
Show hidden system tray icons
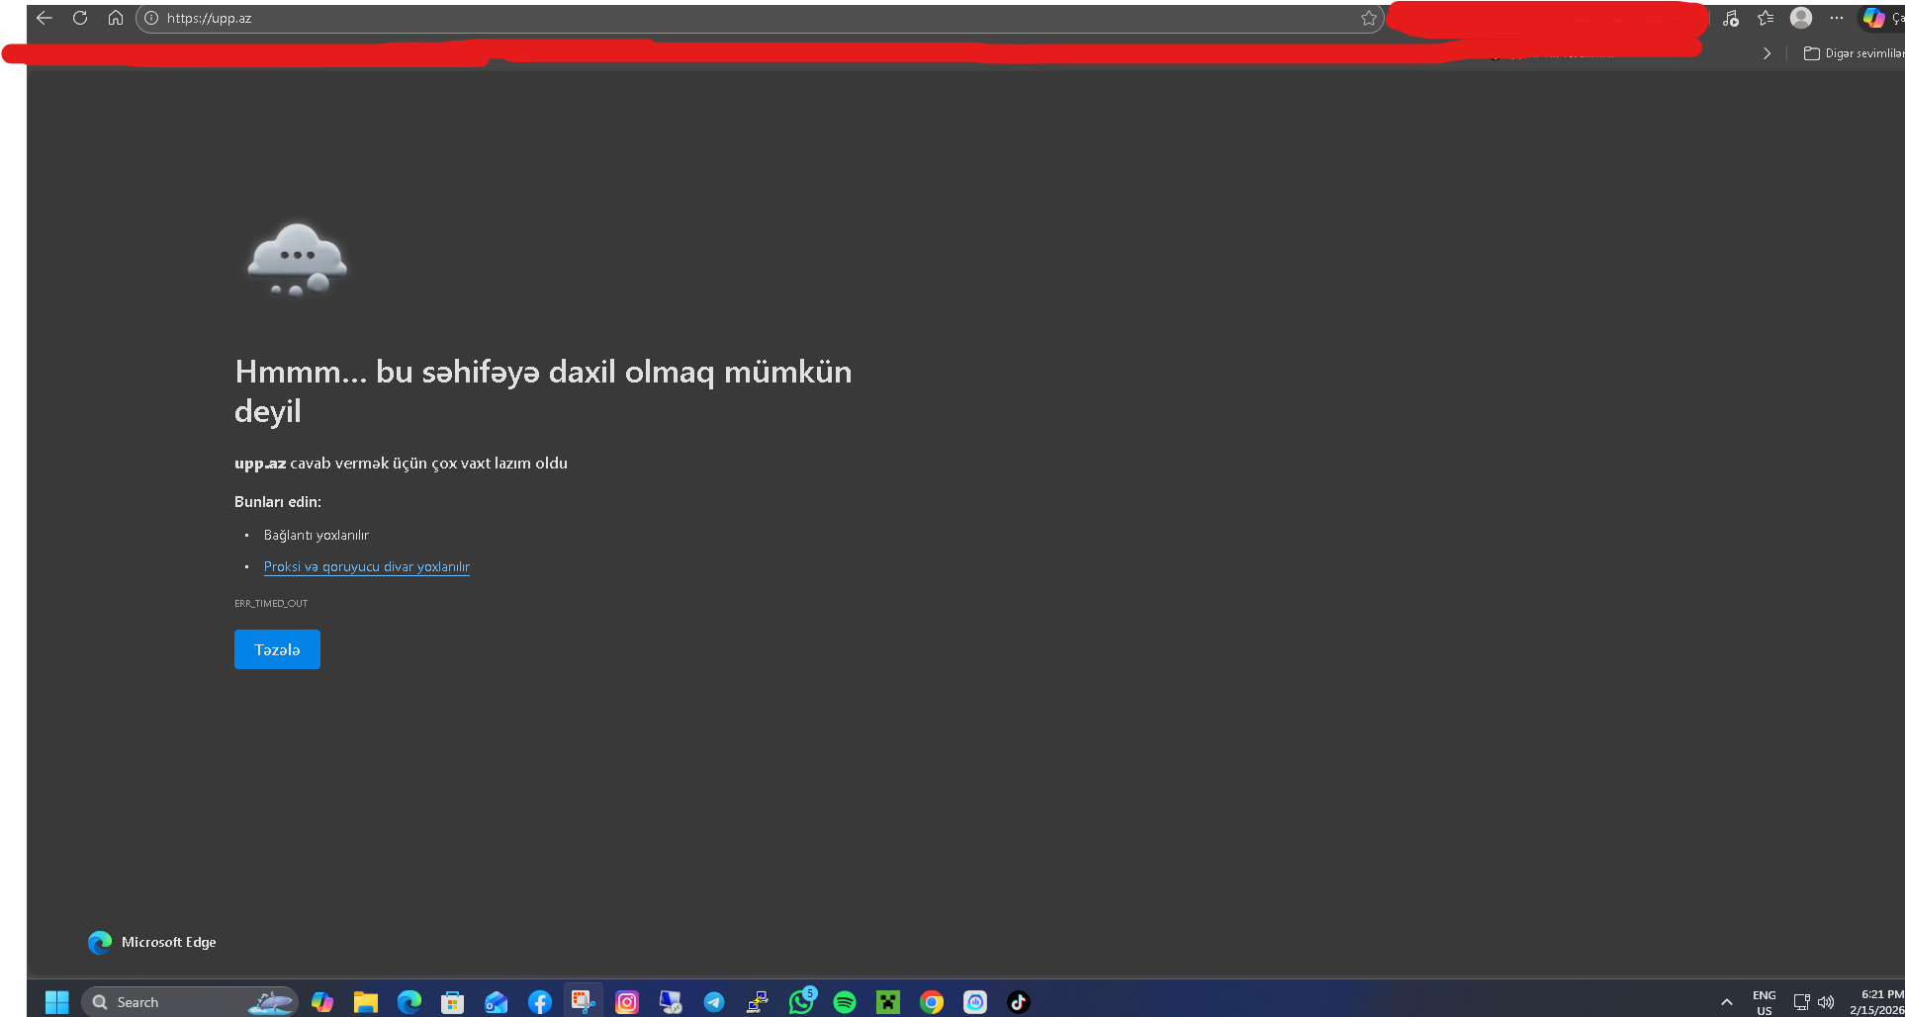click(x=1727, y=1002)
